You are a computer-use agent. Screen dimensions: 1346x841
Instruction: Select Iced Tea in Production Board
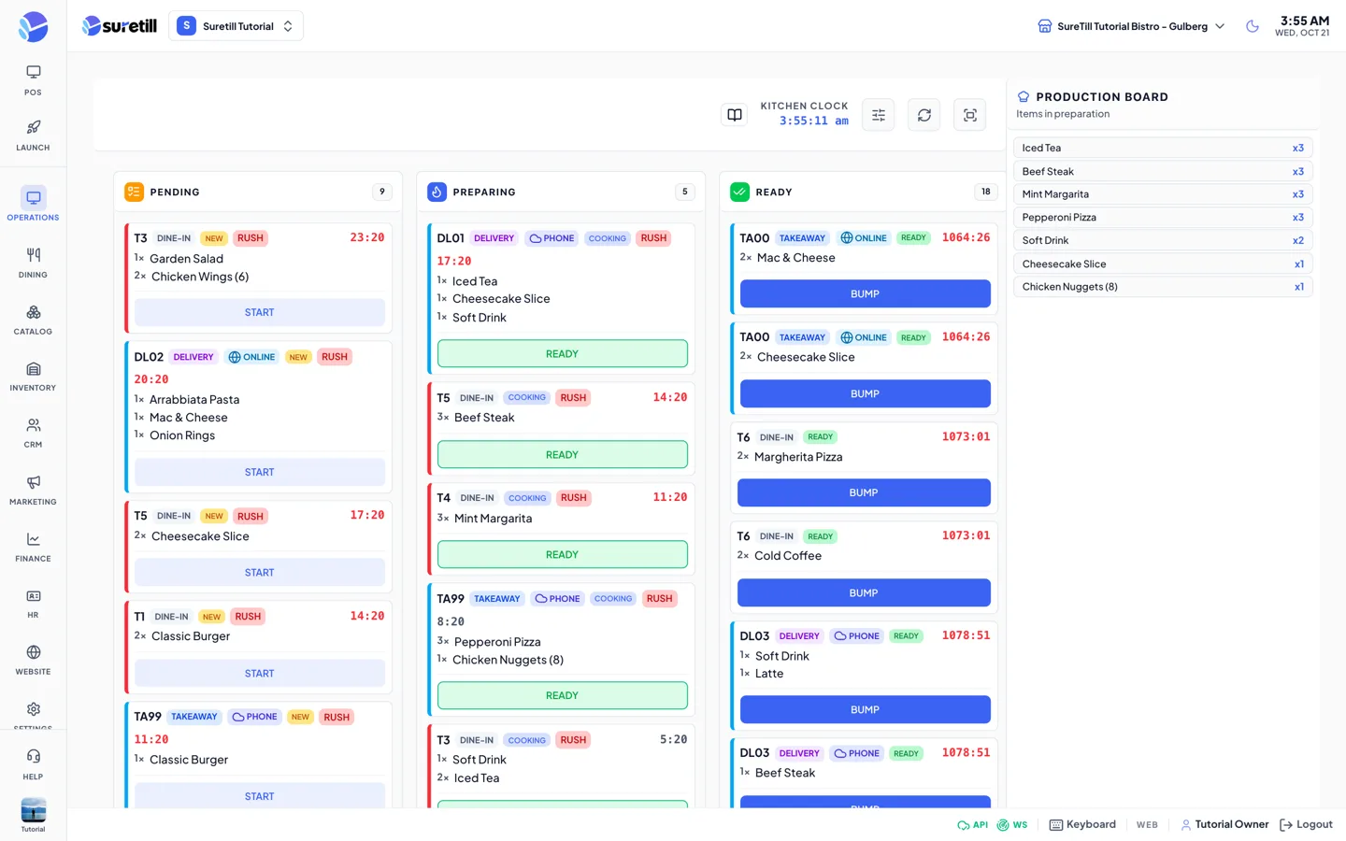1163,148
